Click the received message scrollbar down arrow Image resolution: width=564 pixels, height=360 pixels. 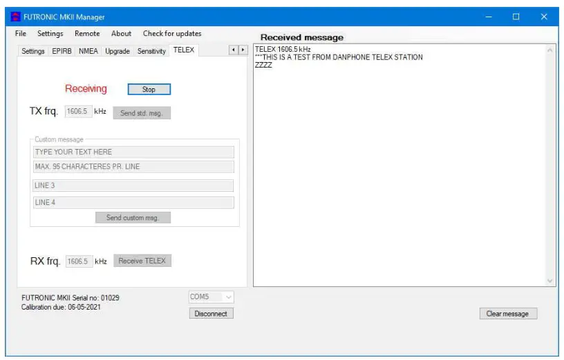click(x=550, y=281)
